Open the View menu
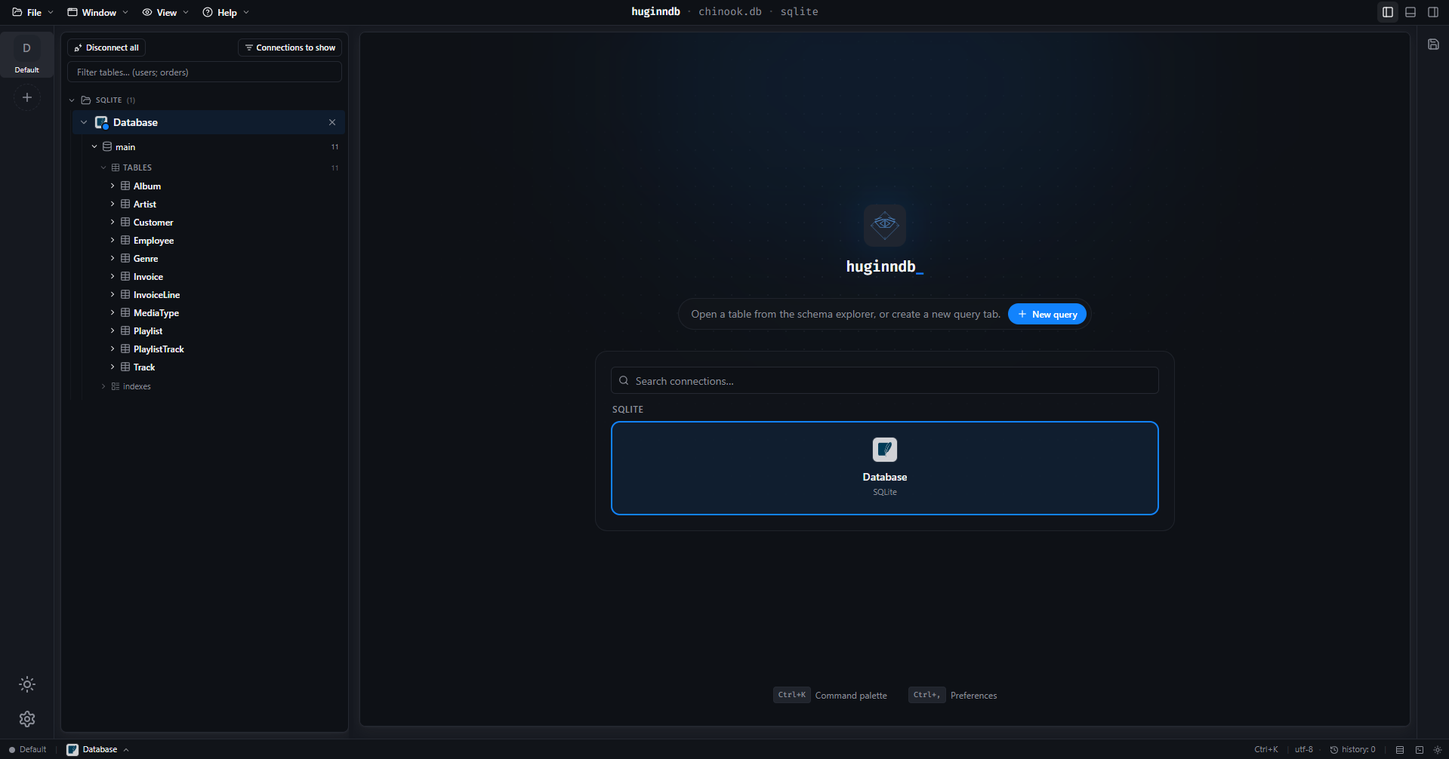The image size is (1449, 759). point(166,12)
